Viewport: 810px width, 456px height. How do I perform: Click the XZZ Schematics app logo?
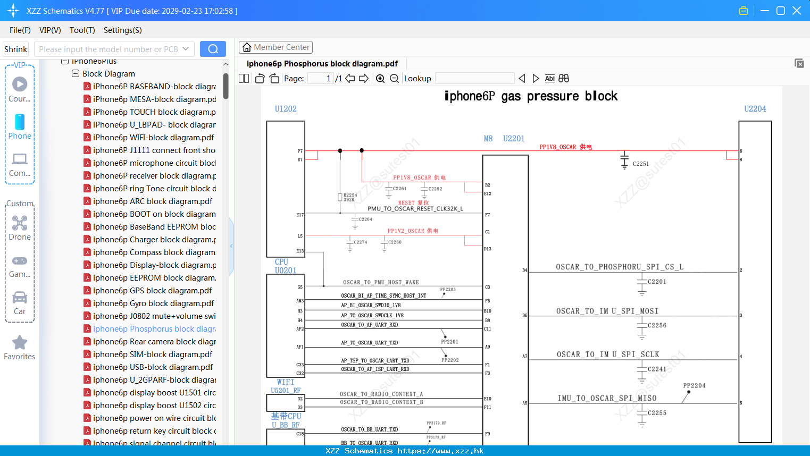(x=13, y=11)
